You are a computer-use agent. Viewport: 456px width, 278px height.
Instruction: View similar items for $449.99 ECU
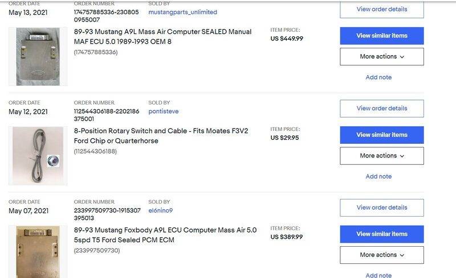tap(381, 36)
